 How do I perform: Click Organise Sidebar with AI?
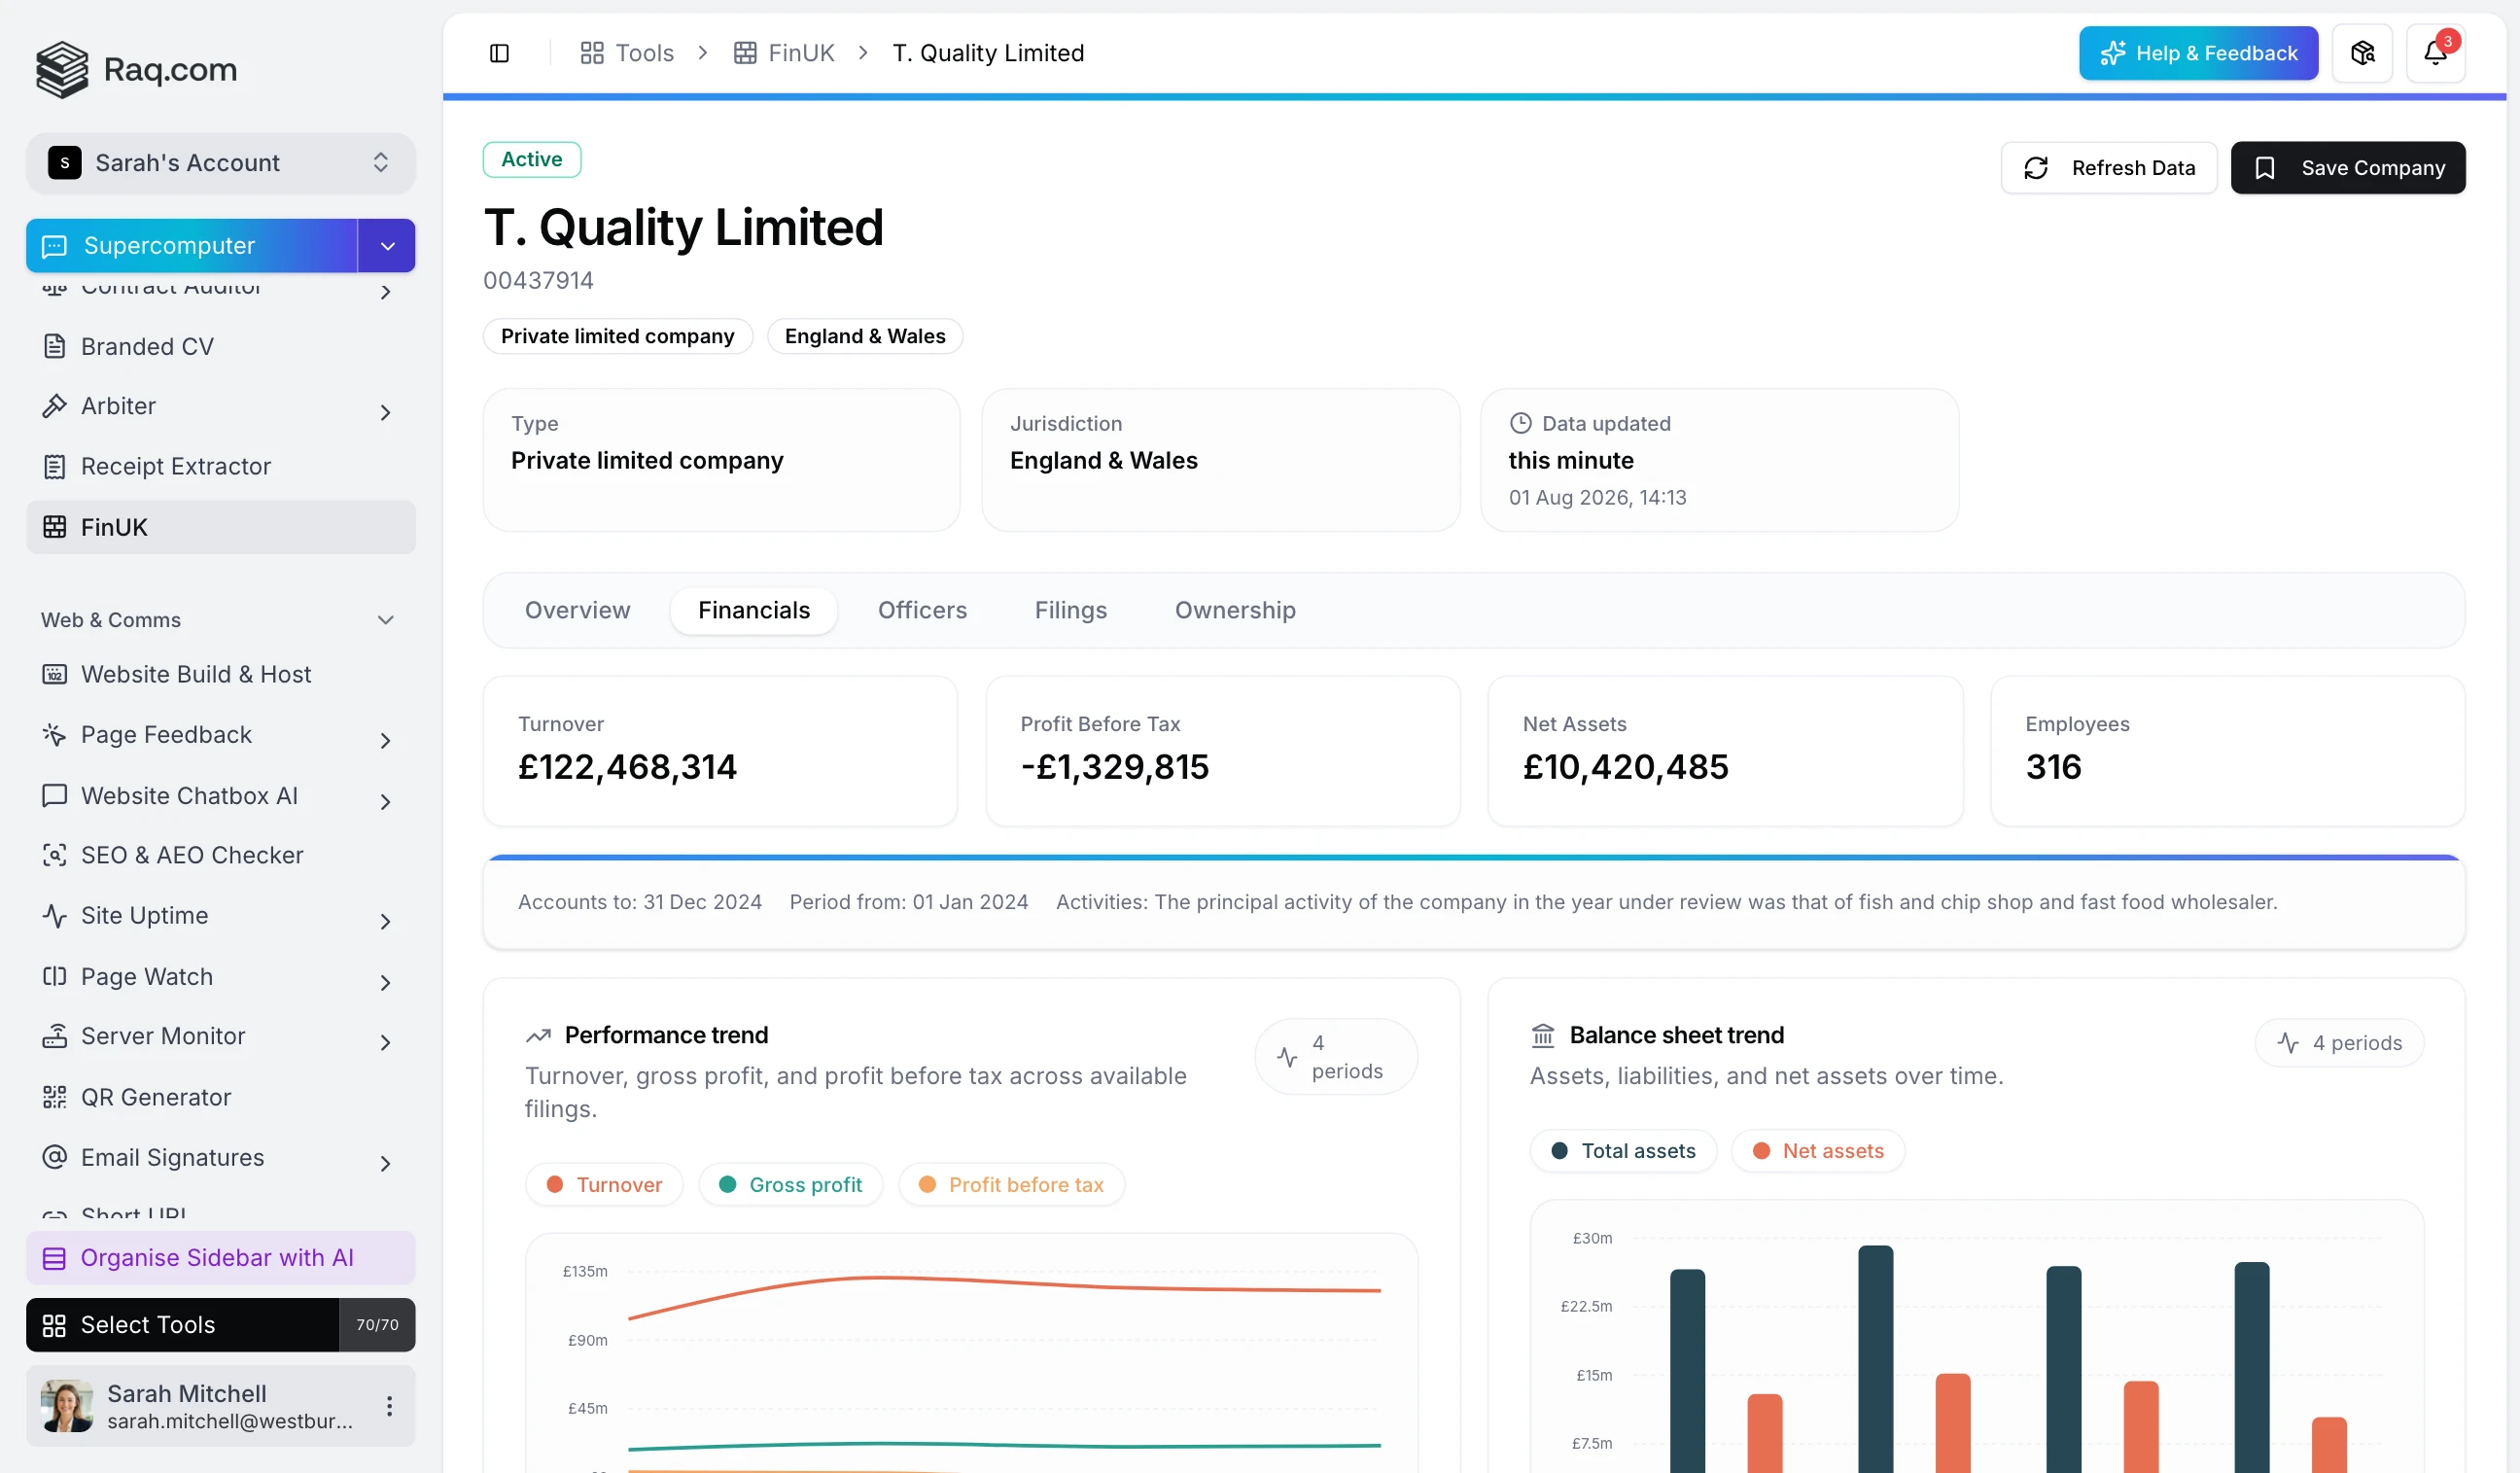[x=220, y=1258]
